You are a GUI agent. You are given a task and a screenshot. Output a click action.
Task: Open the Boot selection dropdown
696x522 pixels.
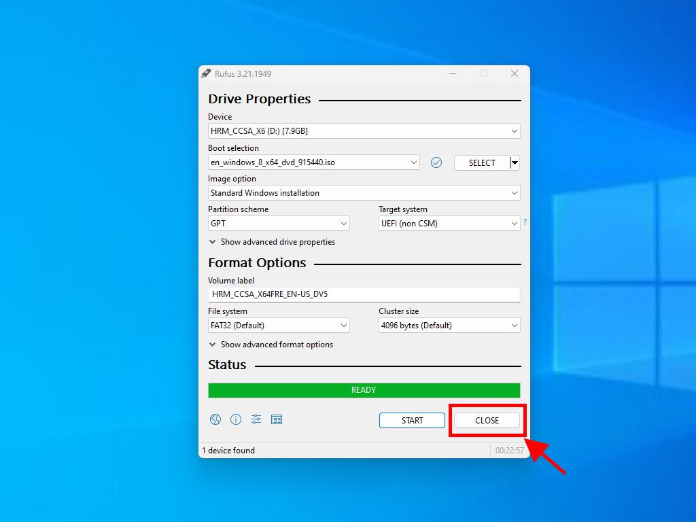click(313, 162)
